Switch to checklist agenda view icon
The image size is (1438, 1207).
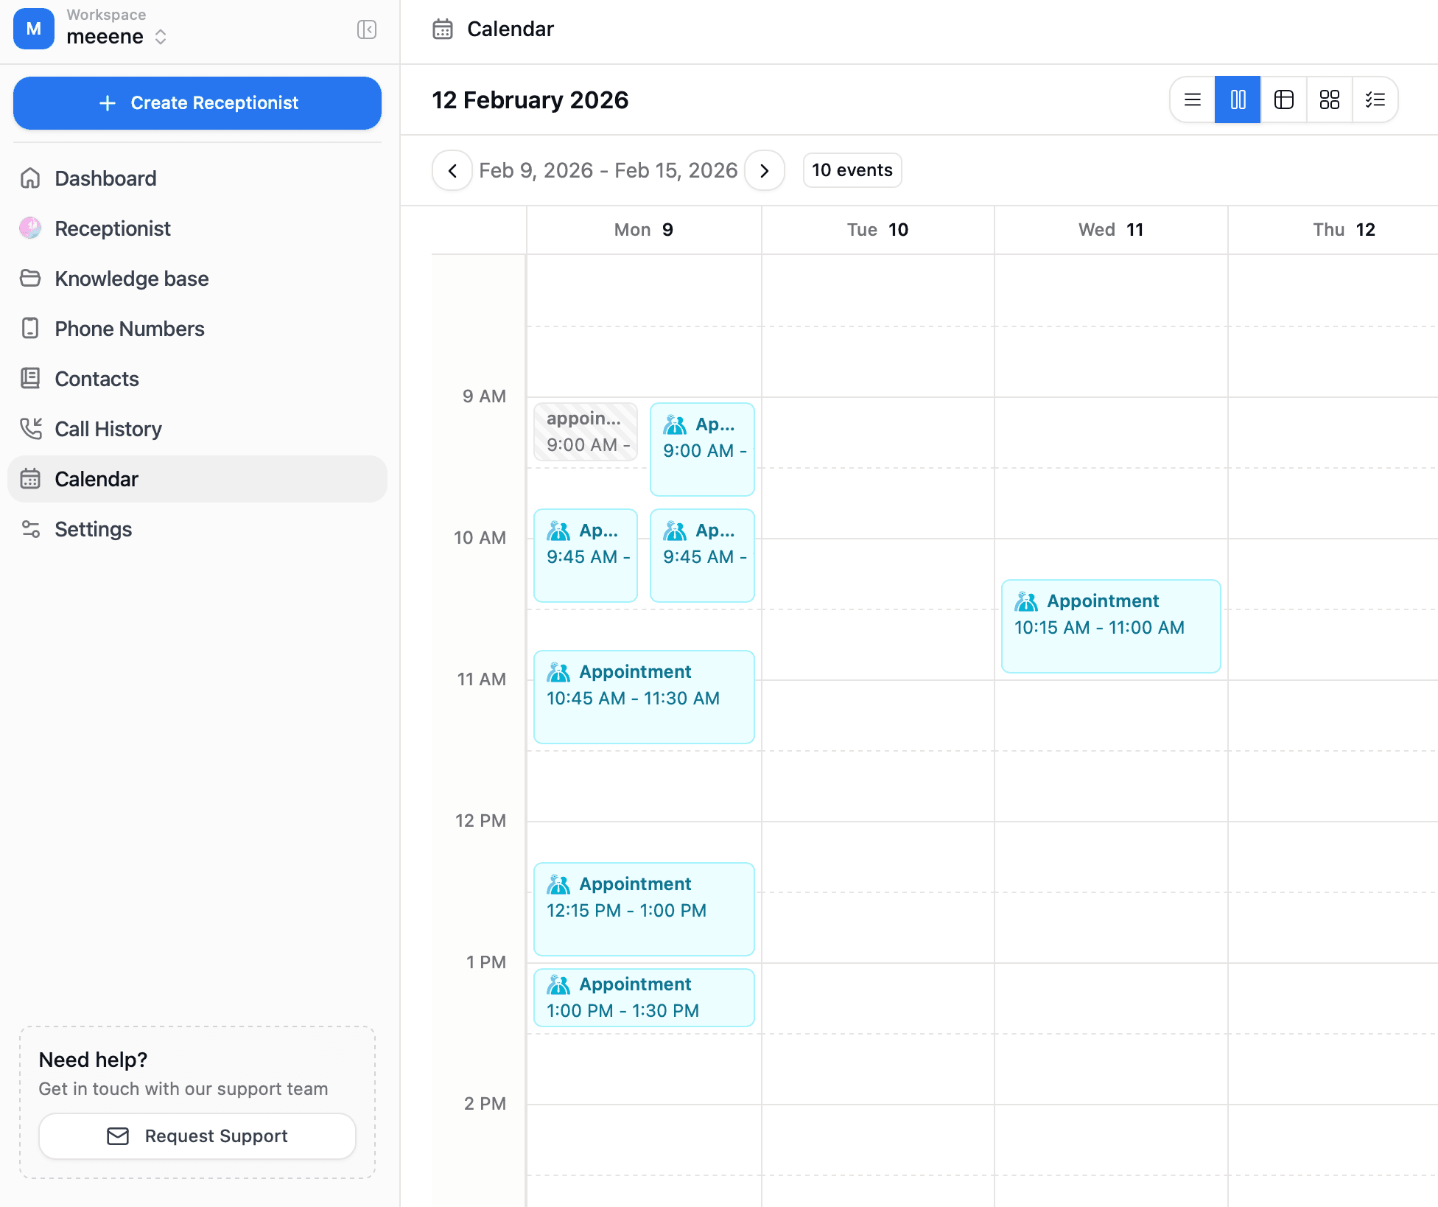[x=1375, y=99]
